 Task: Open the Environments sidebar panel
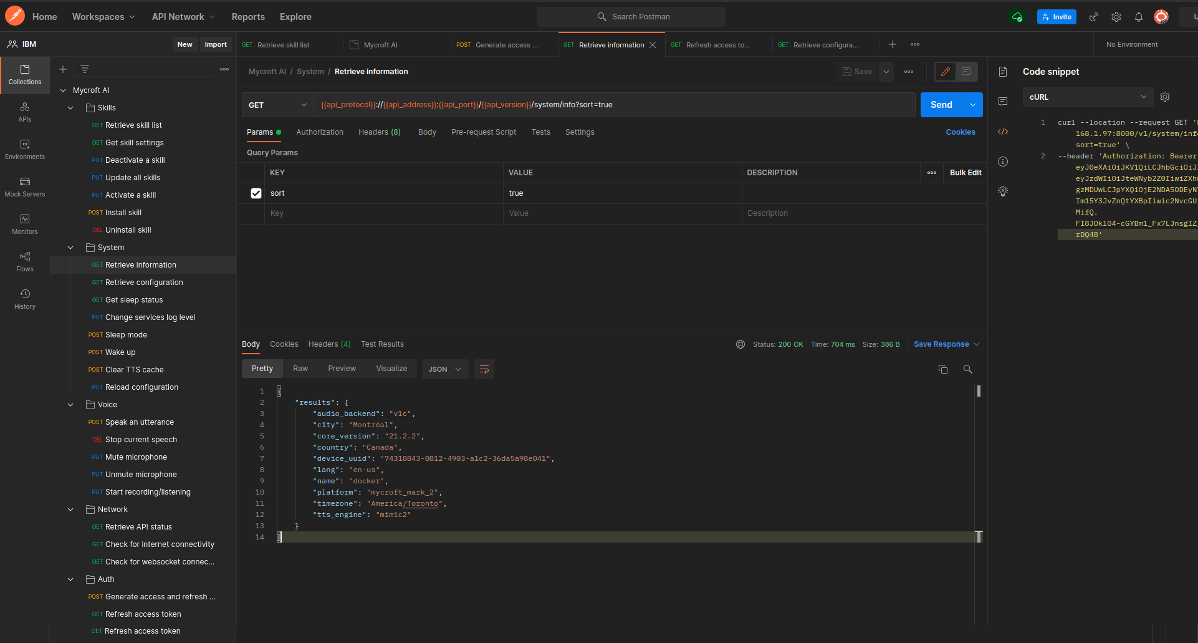(x=25, y=150)
